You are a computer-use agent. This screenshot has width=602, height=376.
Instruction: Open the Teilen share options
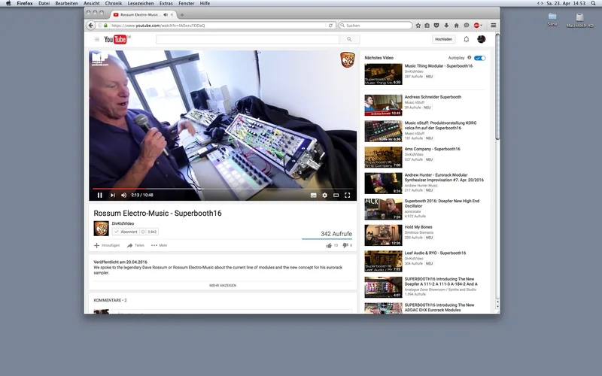point(135,245)
